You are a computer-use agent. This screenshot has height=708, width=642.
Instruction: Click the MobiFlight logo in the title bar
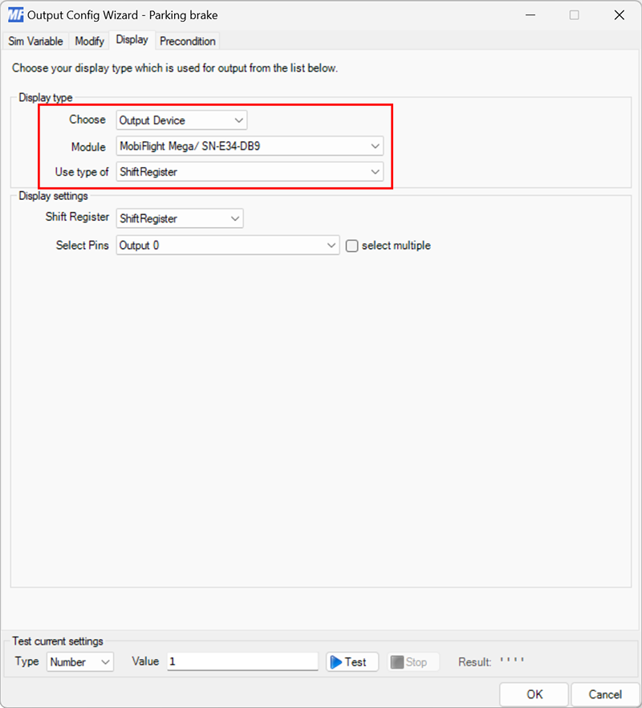pos(14,14)
